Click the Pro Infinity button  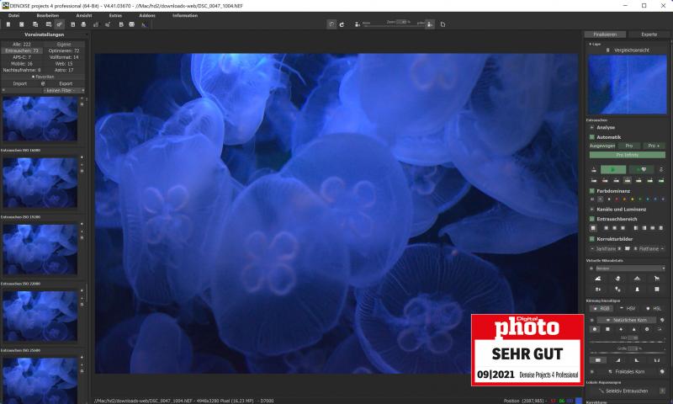(627, 155)
